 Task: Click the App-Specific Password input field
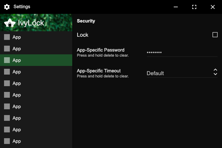pyautogui.click(x=182, y=52)
